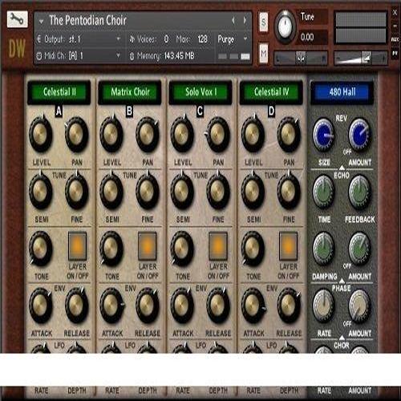Screen dimensions: 401x401
Task: Click the Solo Vox I preset button
Action: 200,92
